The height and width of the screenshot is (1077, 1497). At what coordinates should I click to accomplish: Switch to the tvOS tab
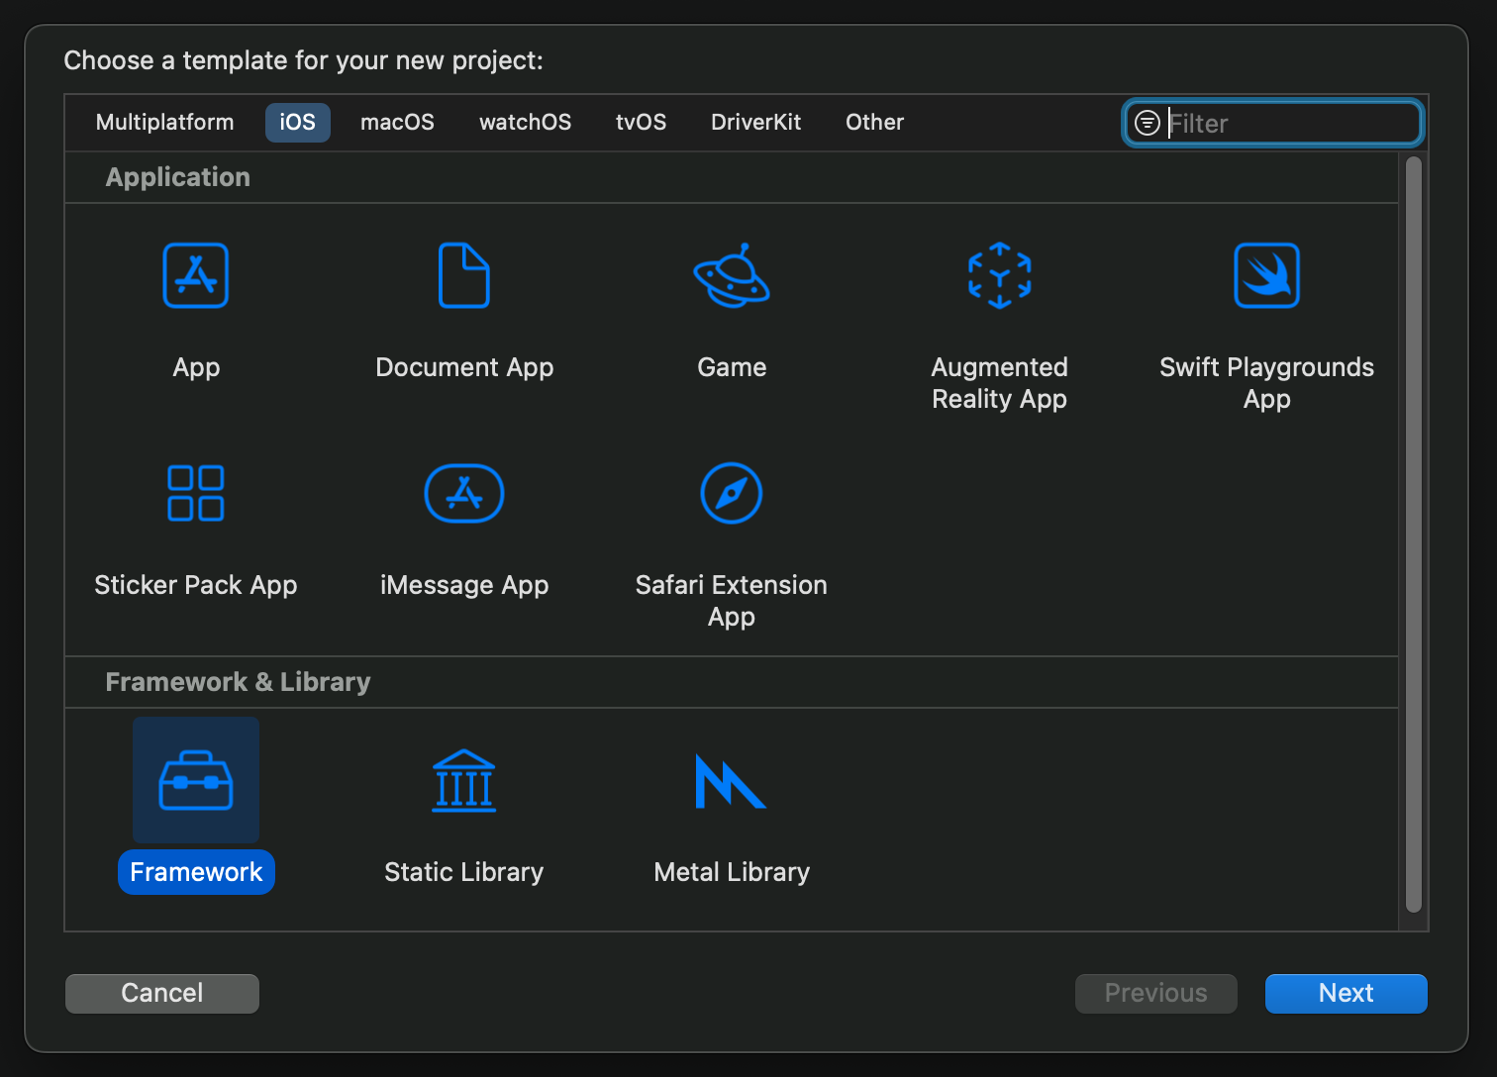pos(641,123)
